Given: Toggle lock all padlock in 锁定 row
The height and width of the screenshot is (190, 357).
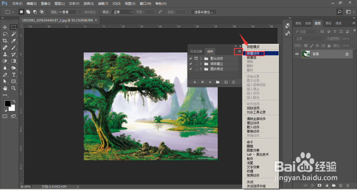Looking at the screenshot, I should tap(329, 46).
